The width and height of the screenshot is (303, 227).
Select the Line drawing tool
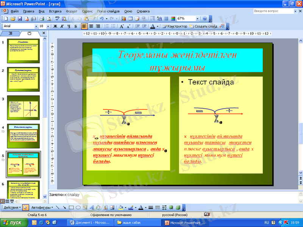[58, 207]
